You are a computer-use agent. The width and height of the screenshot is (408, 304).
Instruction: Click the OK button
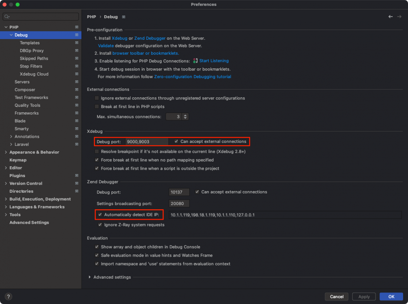[x=391, y=296]
